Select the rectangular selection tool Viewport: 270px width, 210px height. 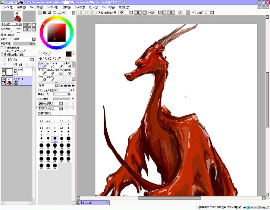[40, 54]
